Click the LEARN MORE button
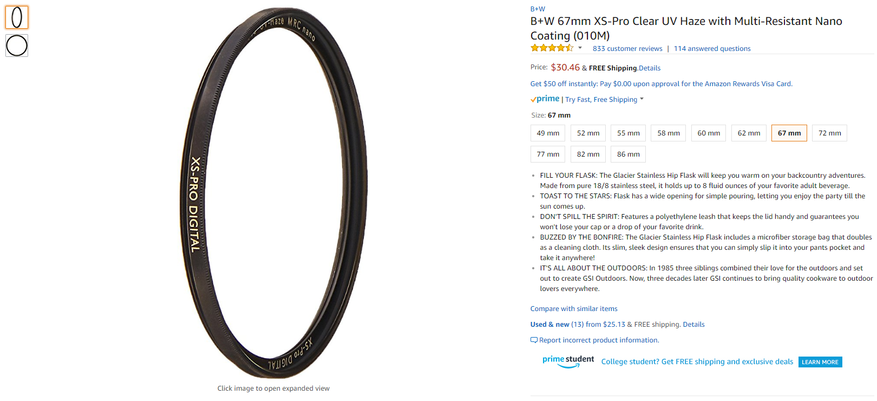Screen dimensions: 877x401 [x=820, y=362]
